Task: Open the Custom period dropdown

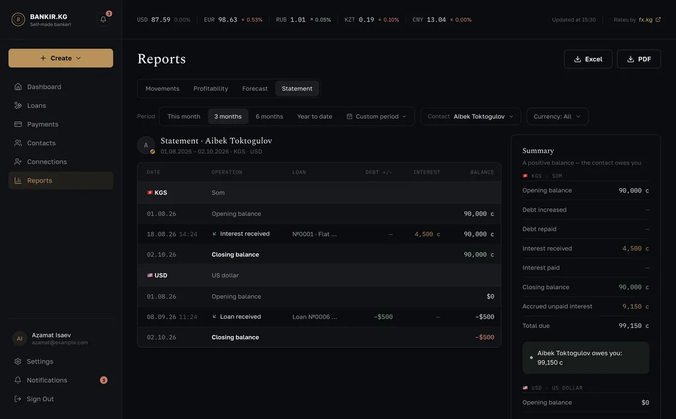Action: 377,116
